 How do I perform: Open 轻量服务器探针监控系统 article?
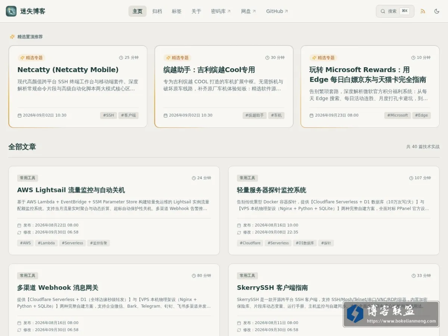coord(271,190)
